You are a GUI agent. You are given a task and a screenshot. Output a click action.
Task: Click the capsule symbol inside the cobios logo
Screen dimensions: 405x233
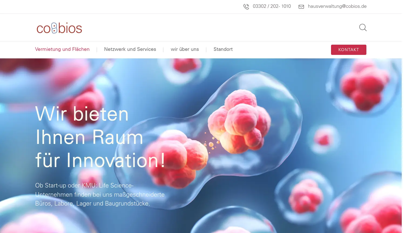click(54, 28)
